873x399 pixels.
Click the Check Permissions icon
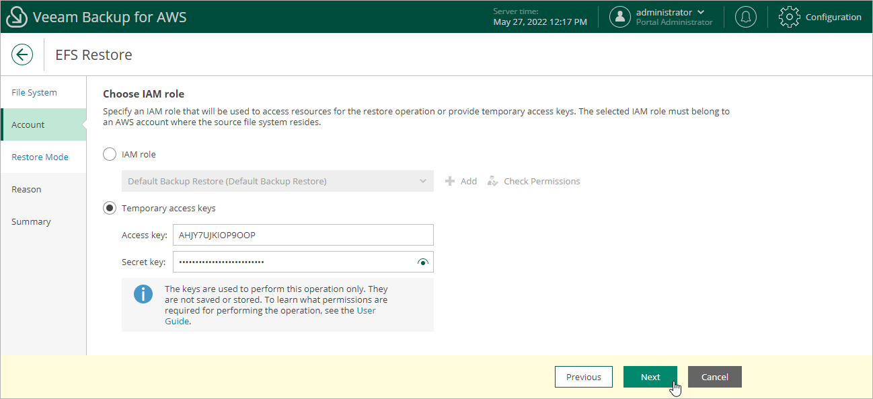[492, 181]
